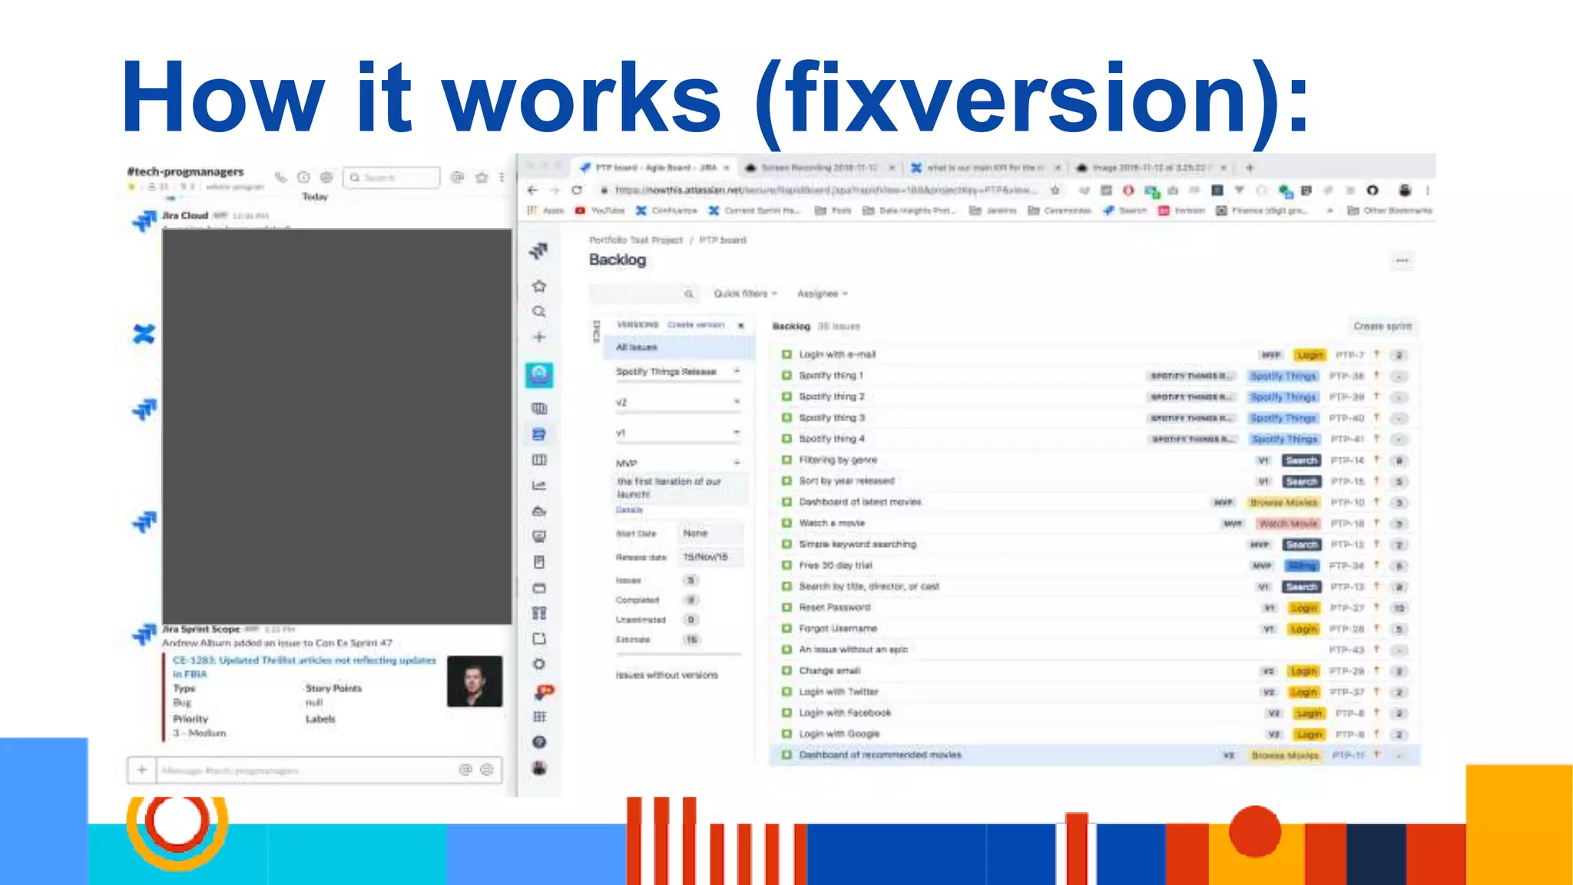The width and height of the screenshot is (1573, 885).
Task: Click blue Spotify Things label on Spotify thing 1
Action: coord(1283,376)
